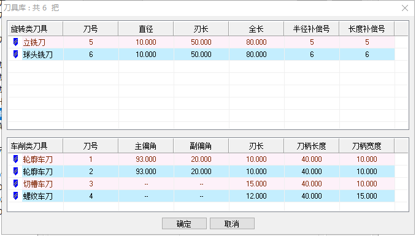Click 半径补偿号 value 5 of 立铣刀
The height and width of the screenshot is (236, 416).
coord(312,42)
